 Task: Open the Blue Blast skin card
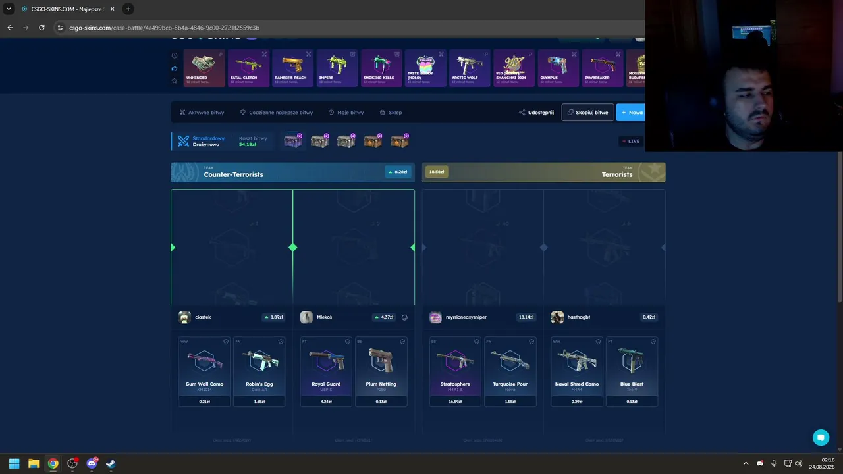(632, 372)
